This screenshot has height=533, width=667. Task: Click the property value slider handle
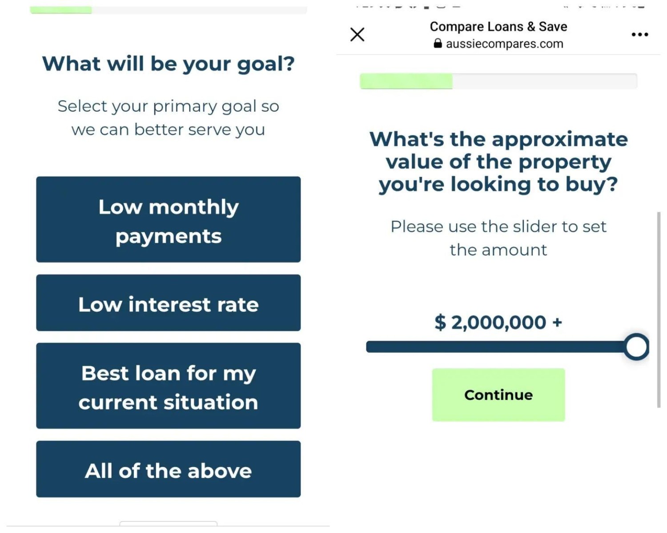[x=636, y=347]
